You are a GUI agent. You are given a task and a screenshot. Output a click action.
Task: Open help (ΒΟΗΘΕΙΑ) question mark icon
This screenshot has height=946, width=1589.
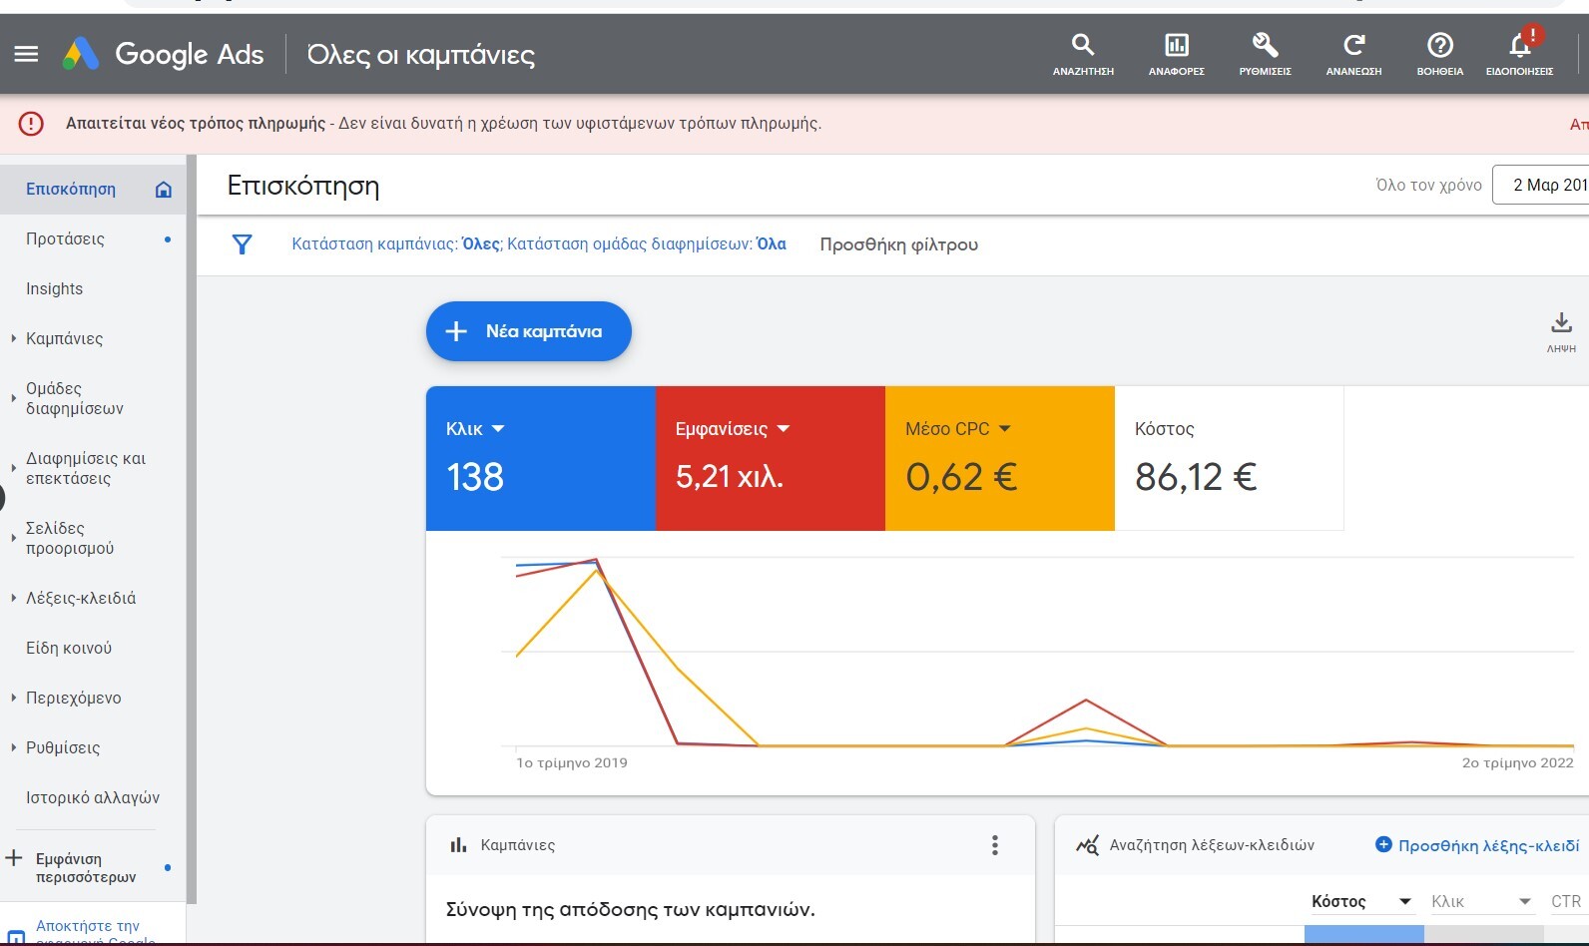coord(1440,45)
